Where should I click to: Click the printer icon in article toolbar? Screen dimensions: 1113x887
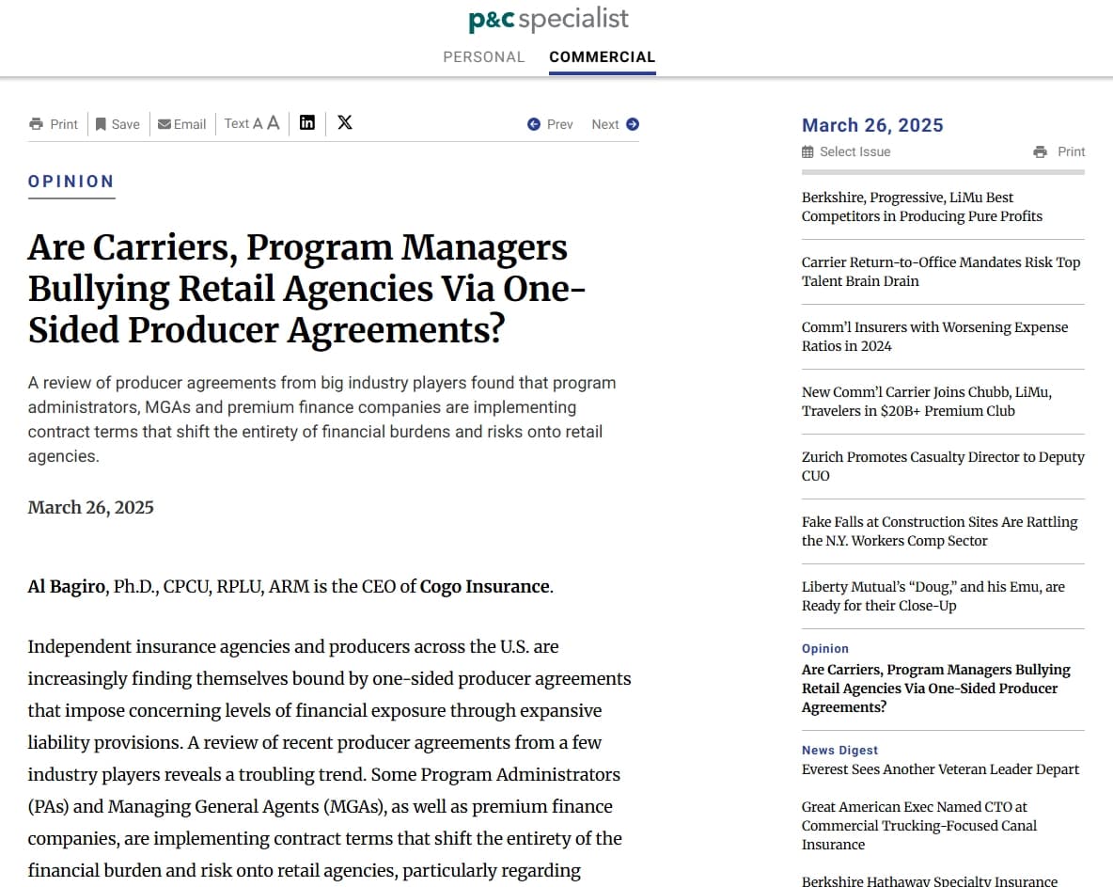pos(37,124)
